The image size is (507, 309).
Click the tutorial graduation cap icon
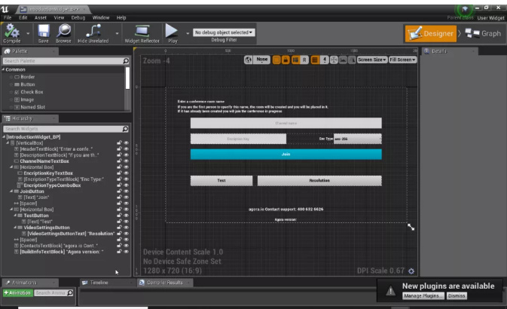tap(465, 10)
